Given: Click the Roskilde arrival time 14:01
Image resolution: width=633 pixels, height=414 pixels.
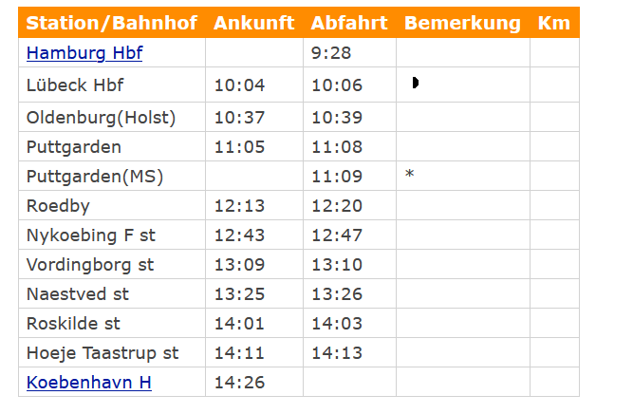Looking at the screenshot, I should (239, 324).
